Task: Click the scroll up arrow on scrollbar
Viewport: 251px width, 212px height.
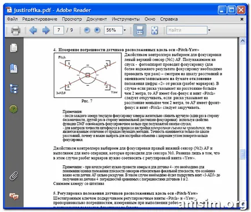Action: [242, 41]
